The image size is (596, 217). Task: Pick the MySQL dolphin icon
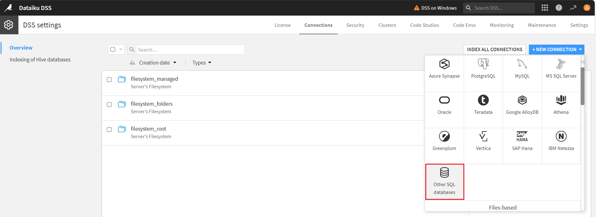[522, 64]
